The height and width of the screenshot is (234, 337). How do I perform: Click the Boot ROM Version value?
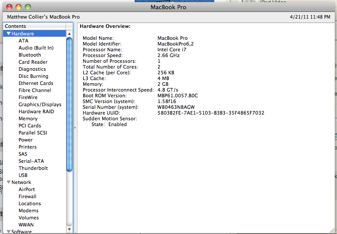[x=178, y=96]
